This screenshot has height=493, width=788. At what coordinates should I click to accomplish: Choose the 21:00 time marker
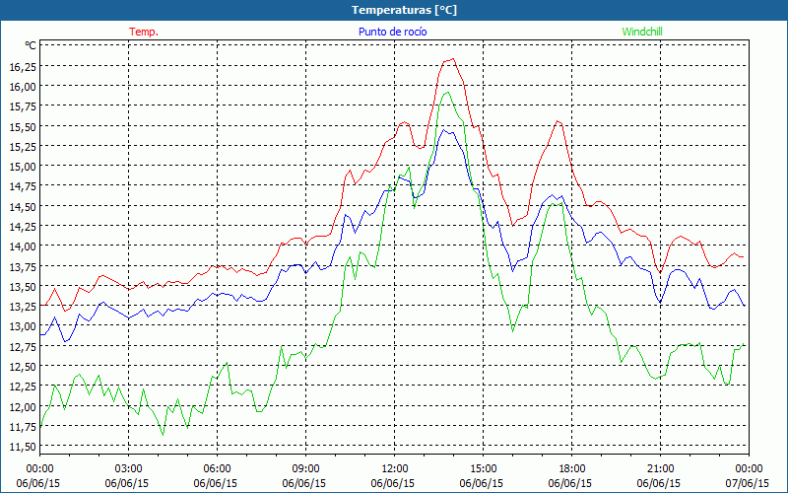pos(660,468)
